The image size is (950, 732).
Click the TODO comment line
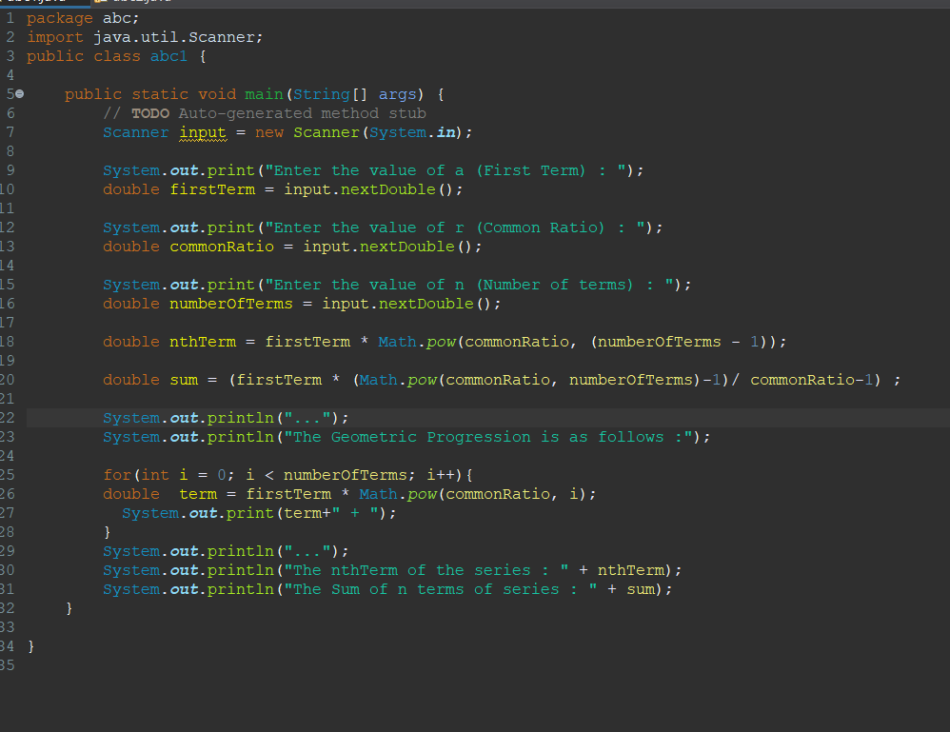tap(265, 113)
